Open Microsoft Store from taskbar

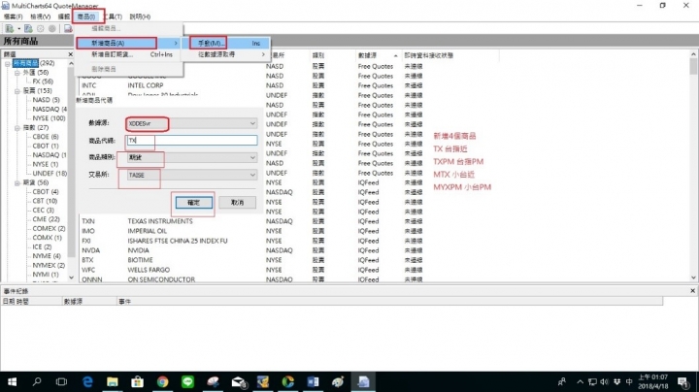click(x=137, y=381)
